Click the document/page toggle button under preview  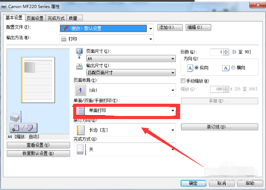tap(23, 128)
